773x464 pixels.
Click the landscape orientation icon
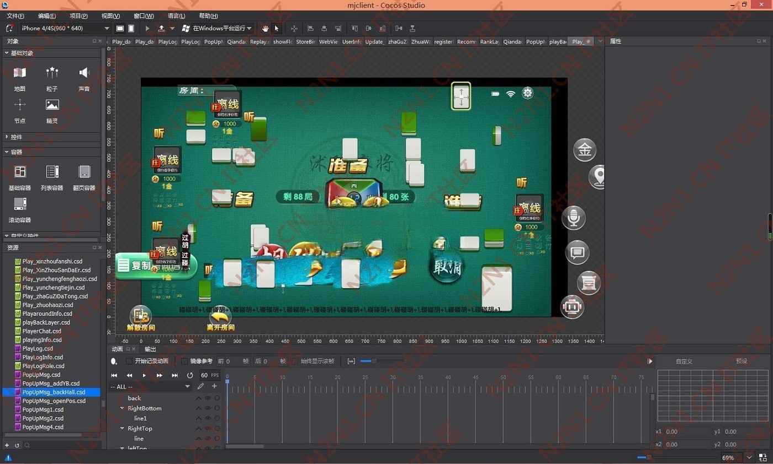click(120, 28)
